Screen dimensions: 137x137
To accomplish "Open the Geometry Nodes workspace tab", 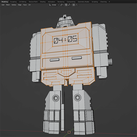I will 84,2.
